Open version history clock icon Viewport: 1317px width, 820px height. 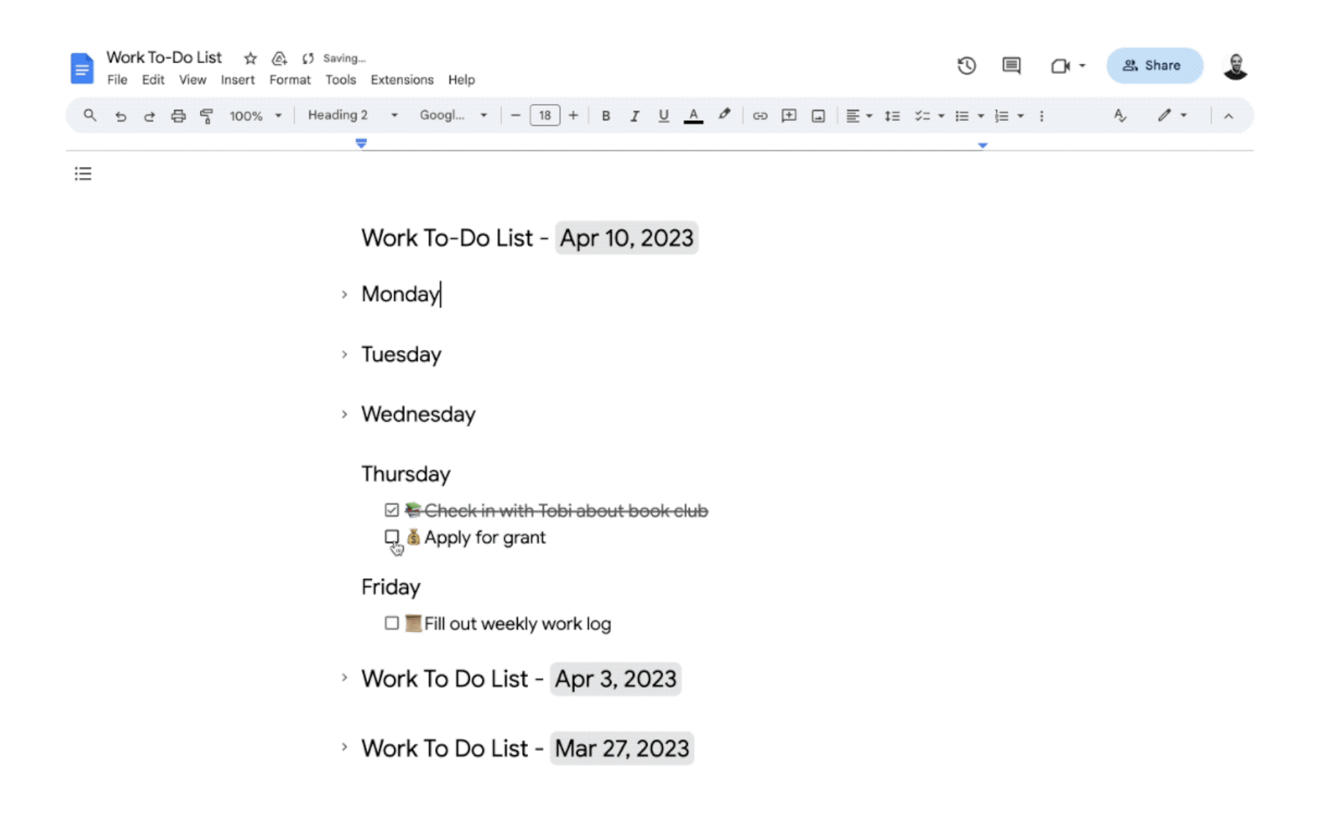(966, 66)
